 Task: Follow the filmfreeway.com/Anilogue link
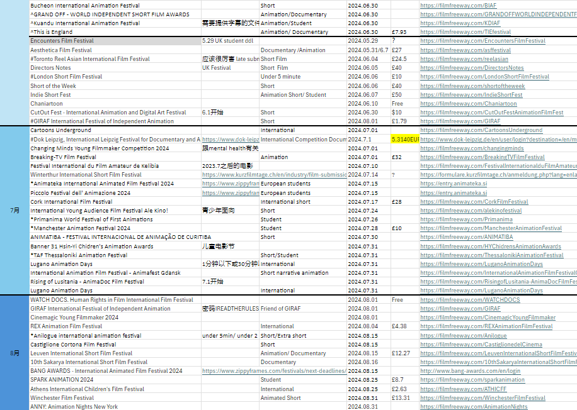tap(463, 336)
